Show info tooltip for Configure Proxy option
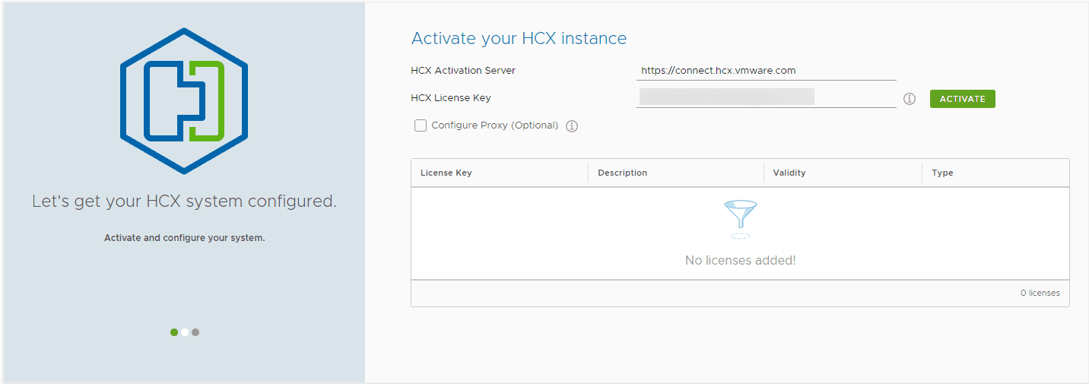Image resolution: width=1089 pixels, height=384 pixels. pos(572,126)
